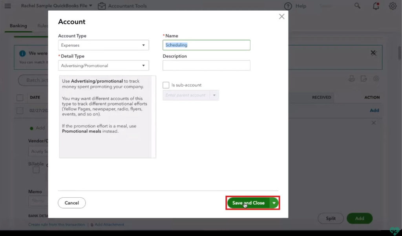Viewport: 402px width, 236px height.
Task: Click the search magnifier icon
Action: pyautogui.click(x=357, y=6)
